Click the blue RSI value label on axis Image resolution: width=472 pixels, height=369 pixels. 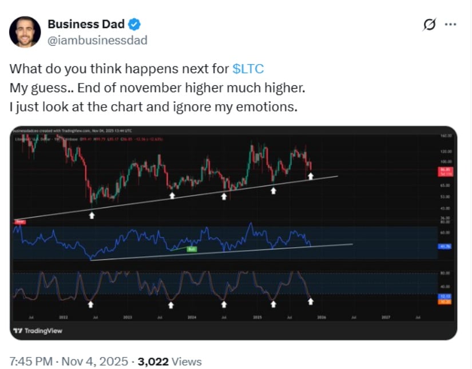[x=446, y=246]
